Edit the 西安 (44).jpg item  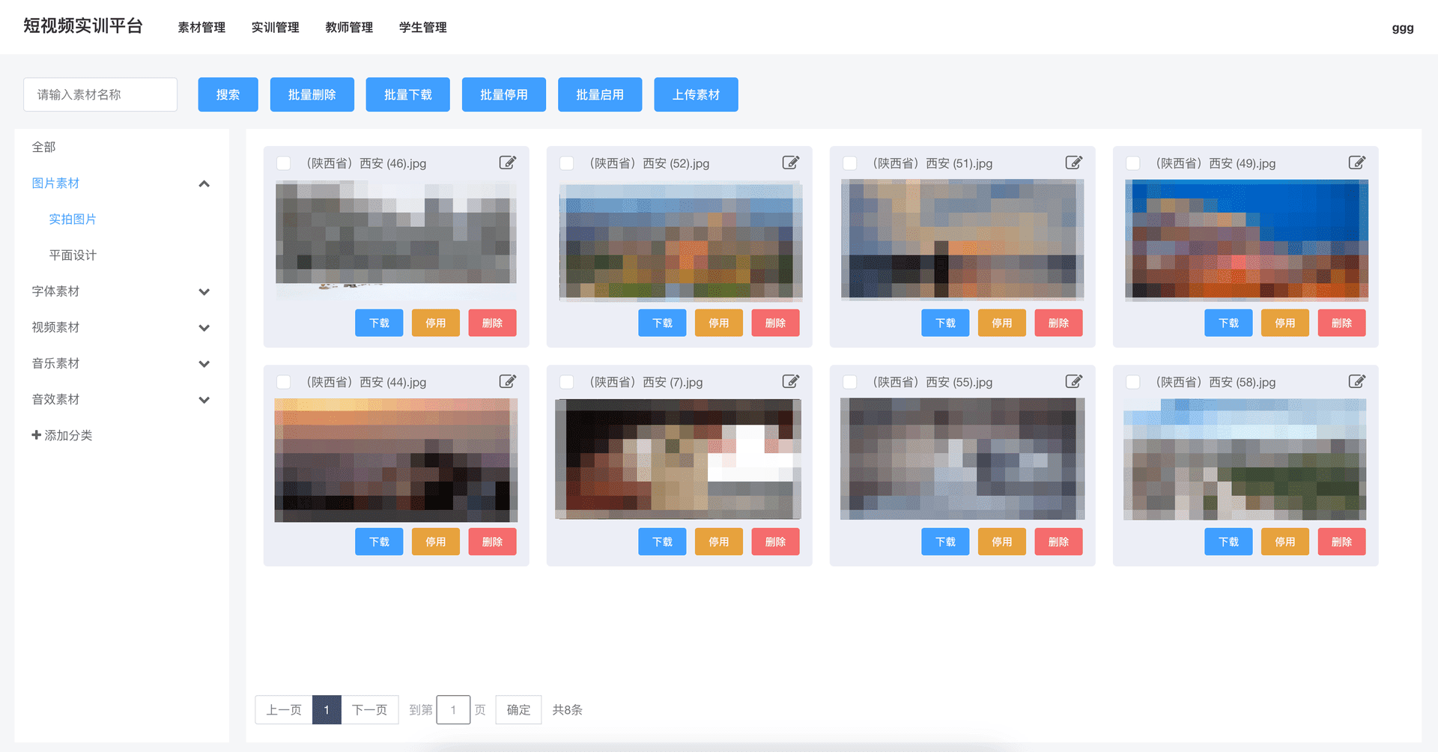[507, 381]
